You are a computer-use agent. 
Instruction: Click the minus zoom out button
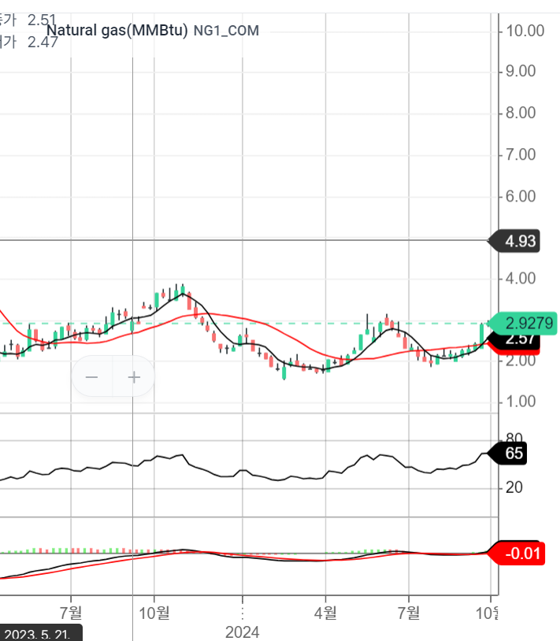pos(92,377)
